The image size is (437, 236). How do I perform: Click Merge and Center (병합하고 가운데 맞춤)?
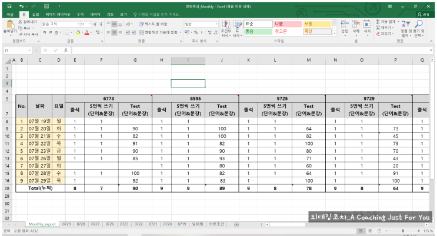pos(159,32)
